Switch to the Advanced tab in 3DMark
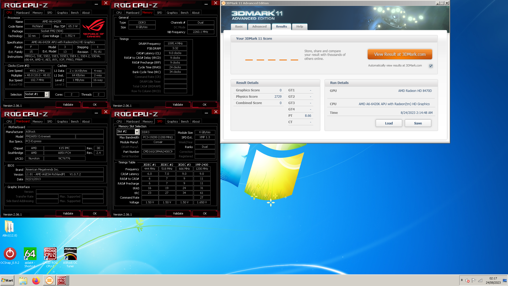The width and height of the screenshot is (508, 286). pyautogui.click(x=259, y=26)
